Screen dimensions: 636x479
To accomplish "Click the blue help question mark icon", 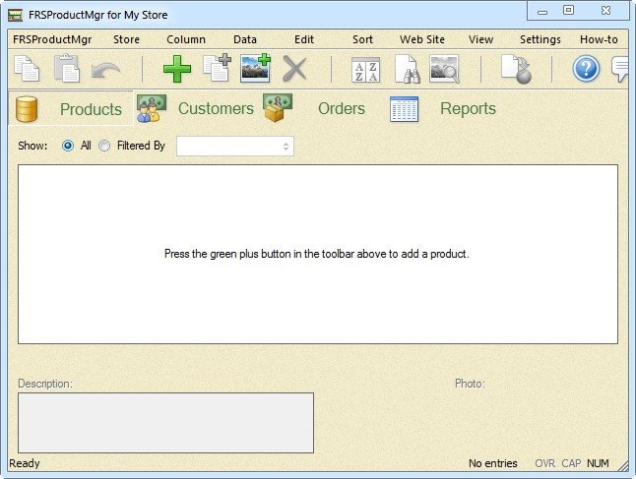I will click(586, 69).
